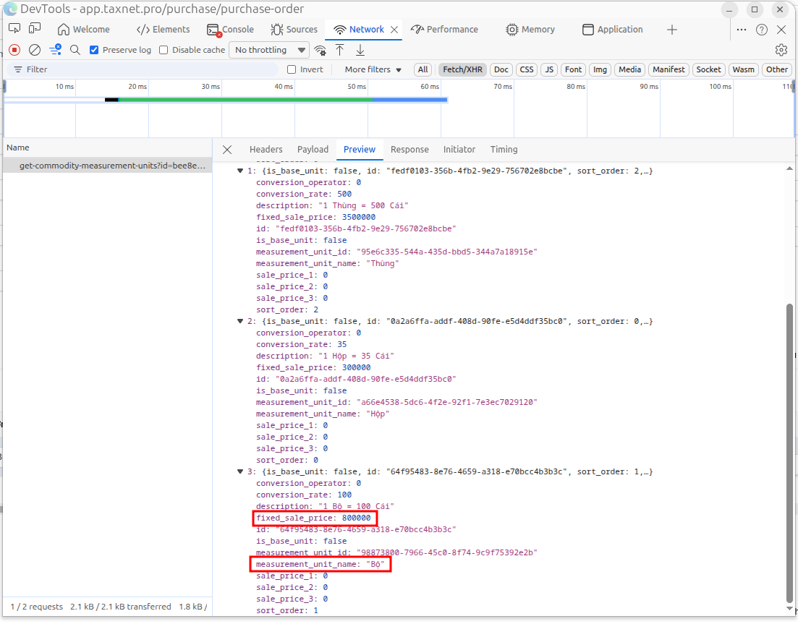Toggle device emulation icon
798x624 pixels.
(35, 29)
